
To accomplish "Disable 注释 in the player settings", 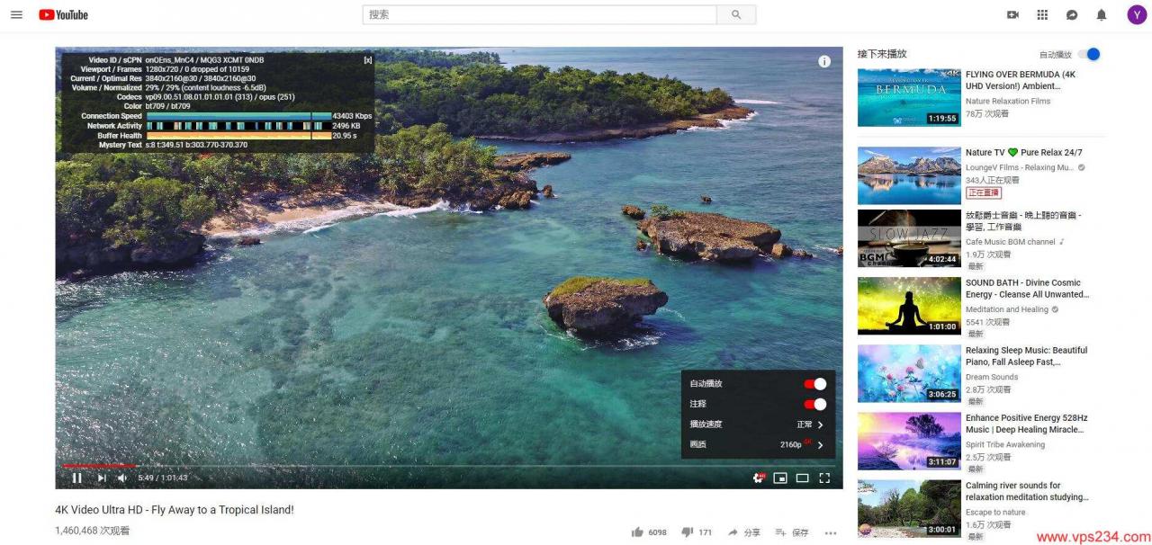I will pos(815,403).
